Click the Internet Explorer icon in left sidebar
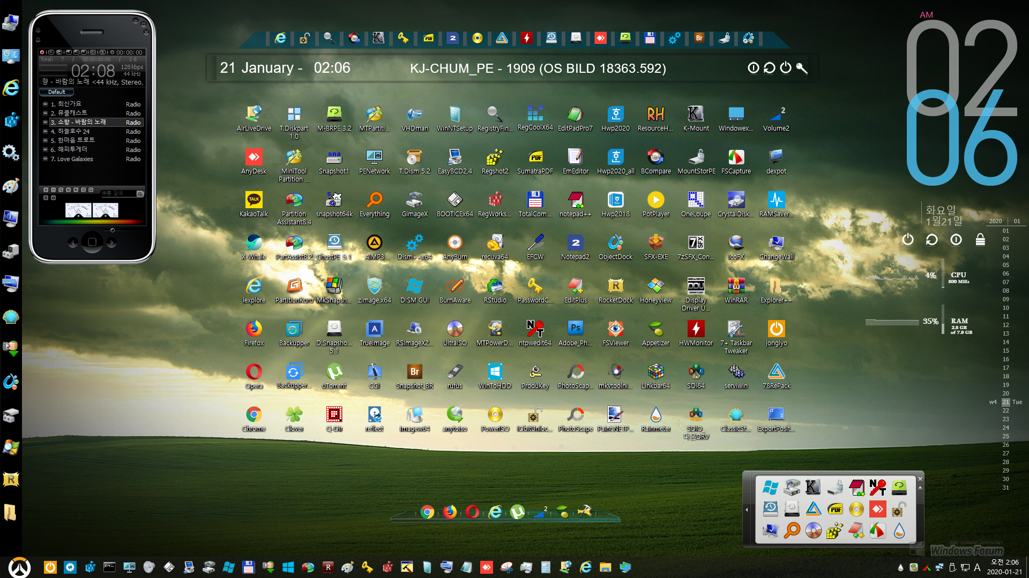 pyautogui.click(x=11, y=87)
